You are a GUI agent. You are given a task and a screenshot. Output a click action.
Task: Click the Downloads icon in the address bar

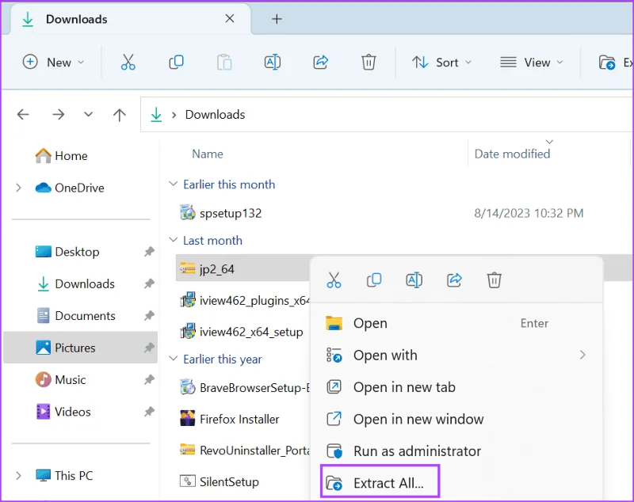coord(156,115)
